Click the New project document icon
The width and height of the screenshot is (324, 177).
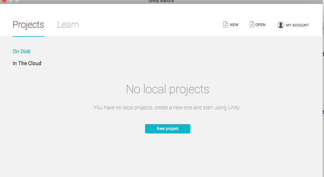225,25
